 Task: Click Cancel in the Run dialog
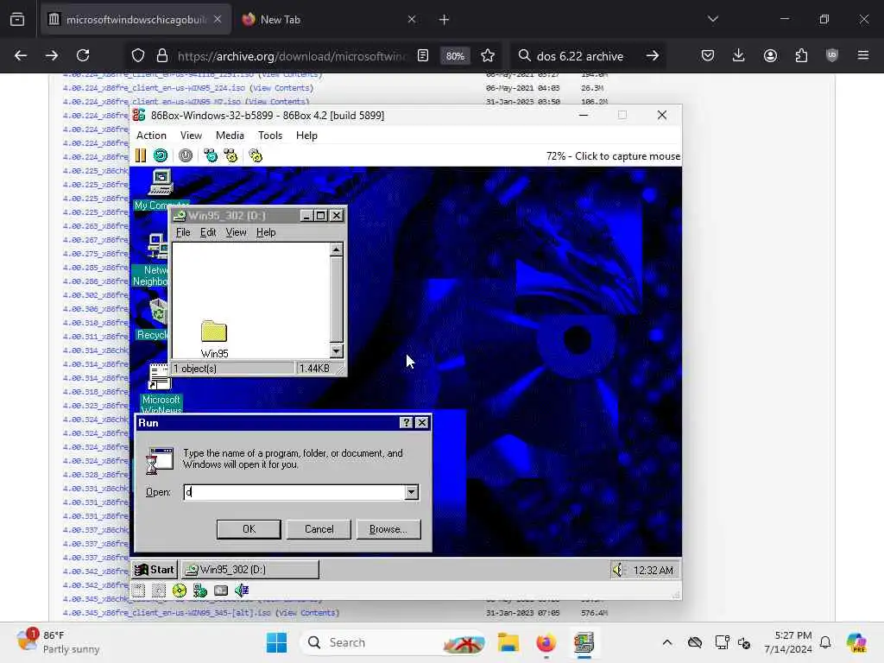(319, 529)
